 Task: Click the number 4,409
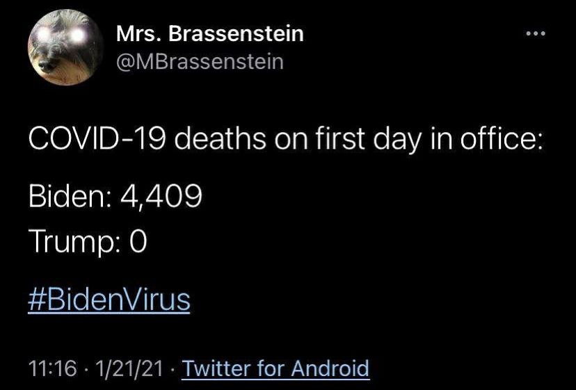coord(161,196)
